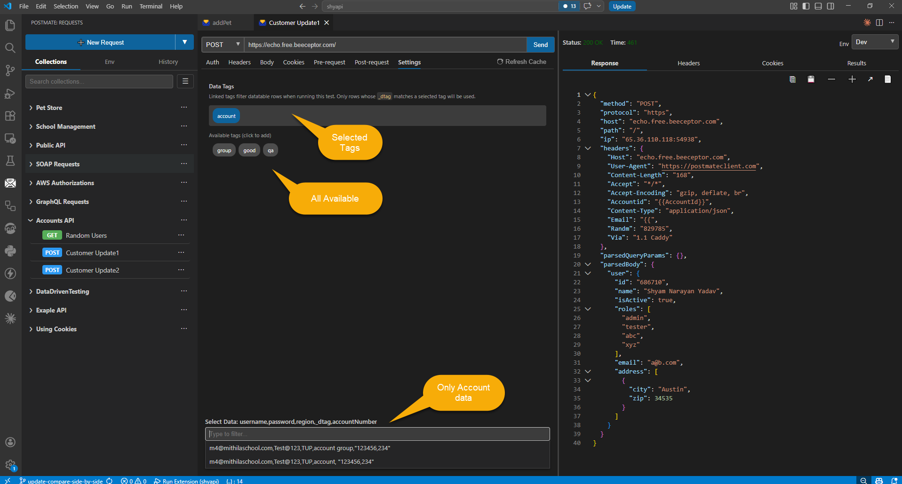
Task: Open the Postmate envelope icon in activity bar
Action: click(x=10, y=183)
